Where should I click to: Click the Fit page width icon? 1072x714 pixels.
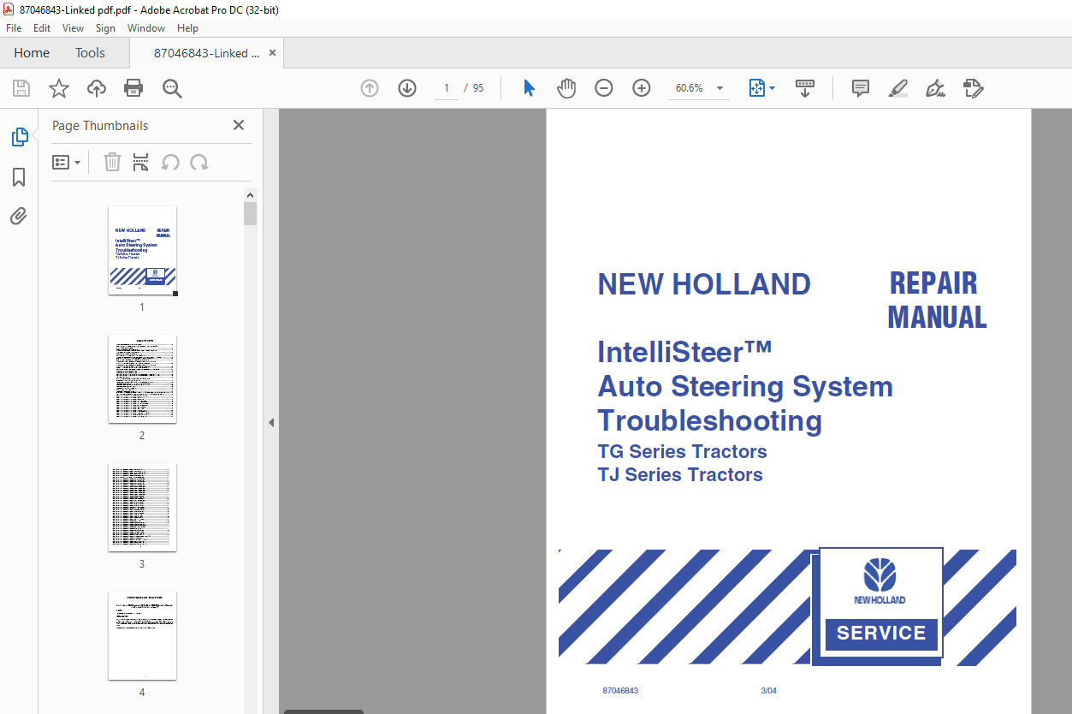[x=756, y=88]
